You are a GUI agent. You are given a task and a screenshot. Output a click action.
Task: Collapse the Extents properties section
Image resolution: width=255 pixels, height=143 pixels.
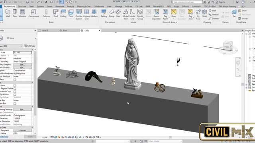click(32, 83)
